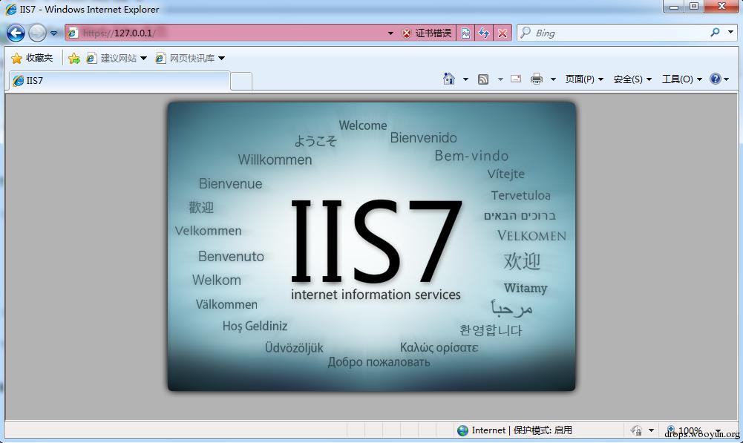The image size is (743, 443).
Task: Open the Help question mark menu
Action: point(719,79)
